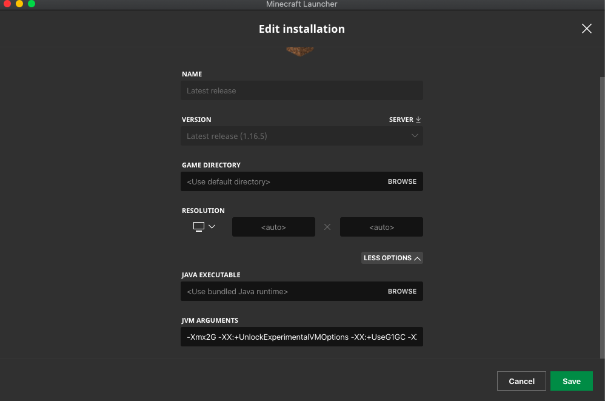Click the resolution height auto field
This screenshot has height=401, width=605.
click(381, 227)
